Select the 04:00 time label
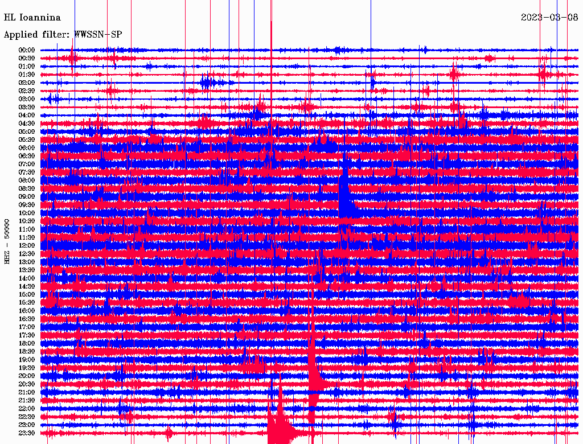 [x=27, y=116]
